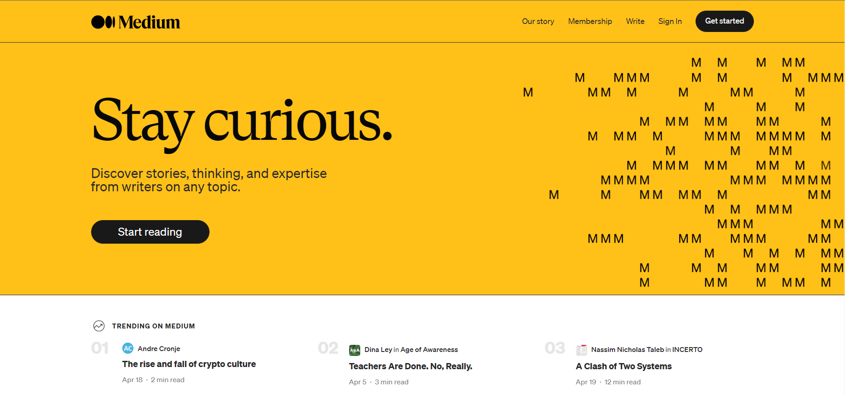Read "A Clash of Two Systems"

click(624, 366)
